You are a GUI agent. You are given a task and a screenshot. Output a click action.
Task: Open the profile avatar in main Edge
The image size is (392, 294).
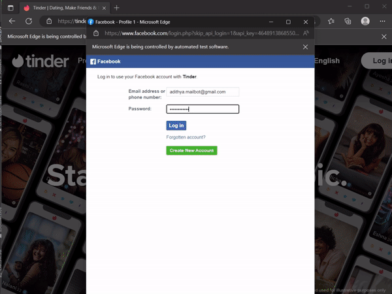coord(365,22)
